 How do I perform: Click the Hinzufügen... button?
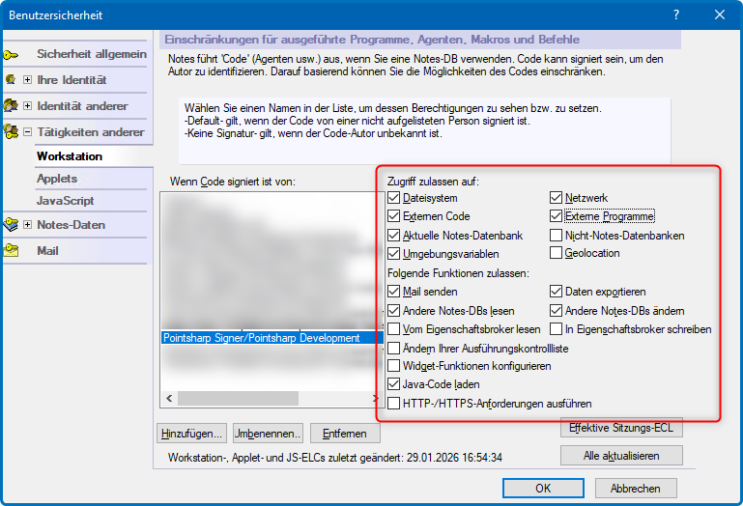click(192, 434)
